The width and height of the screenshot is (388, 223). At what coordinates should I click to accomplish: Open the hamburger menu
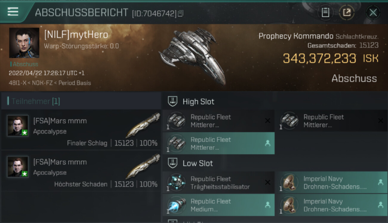(x=13, y=12)
